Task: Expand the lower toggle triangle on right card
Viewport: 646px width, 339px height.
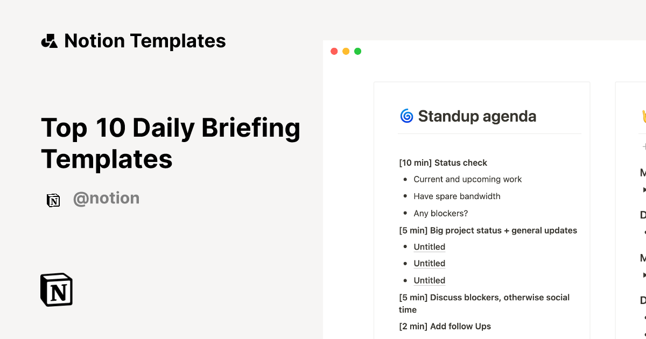Action: 644,275
